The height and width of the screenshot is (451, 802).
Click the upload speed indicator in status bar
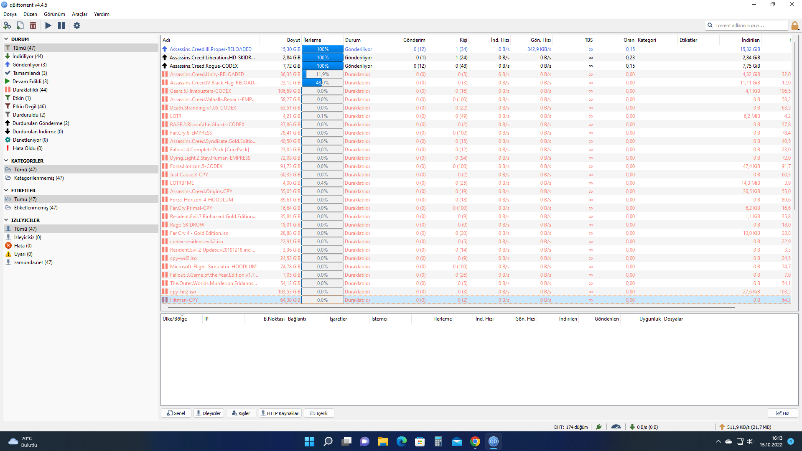pyautogui.click(x=745, y=427)
